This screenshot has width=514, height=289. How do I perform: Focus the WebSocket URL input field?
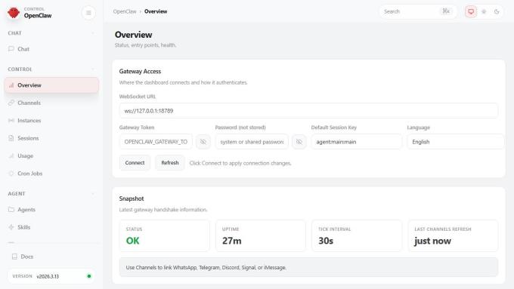308,111
